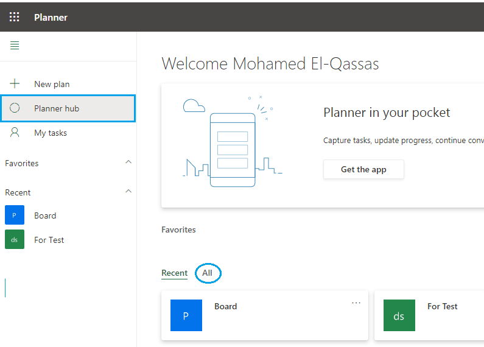Click the Recent heading in sidebar
This screenshot has height=347, width=484.
point(18,192)
